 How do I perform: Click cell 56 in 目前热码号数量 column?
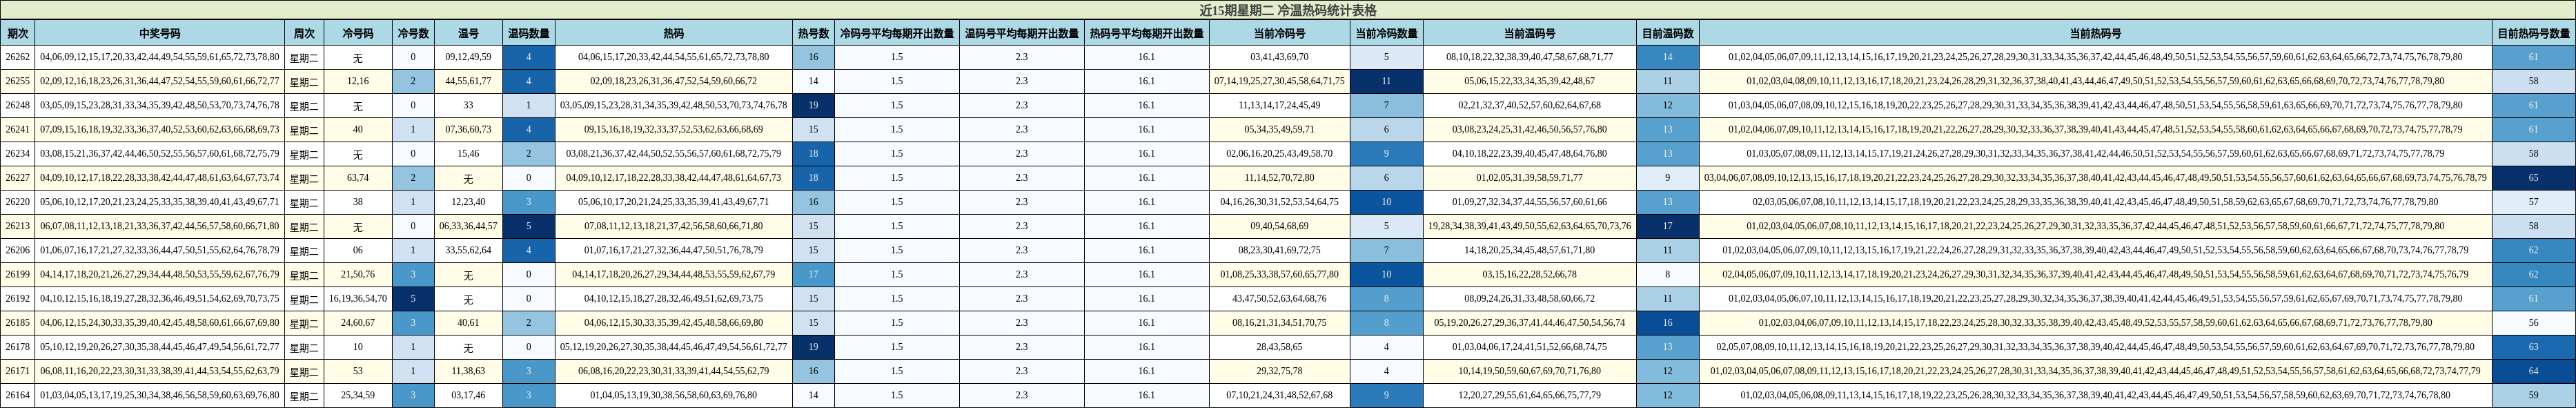[x=2533, y=323]
